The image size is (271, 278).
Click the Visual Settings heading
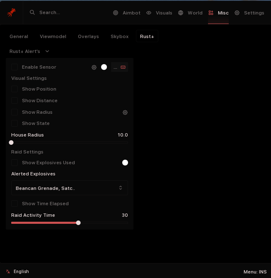click(x=29, y=78)
